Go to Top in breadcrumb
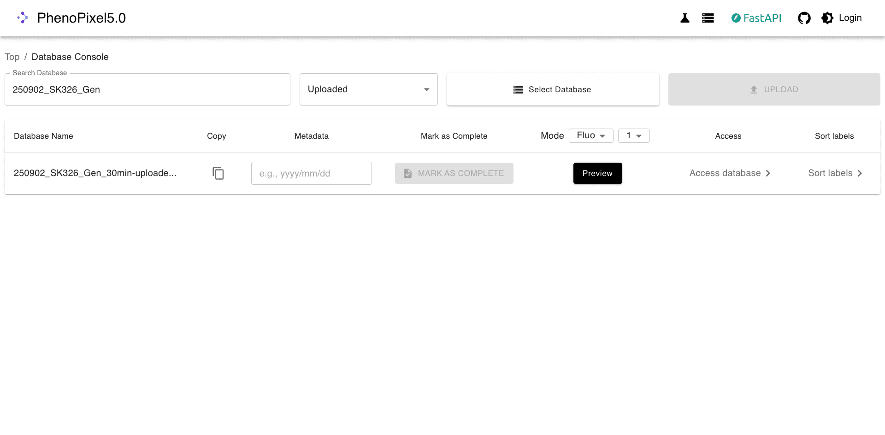Image resolution: width=885 pixels, height=435 pixels. [12, 57]
